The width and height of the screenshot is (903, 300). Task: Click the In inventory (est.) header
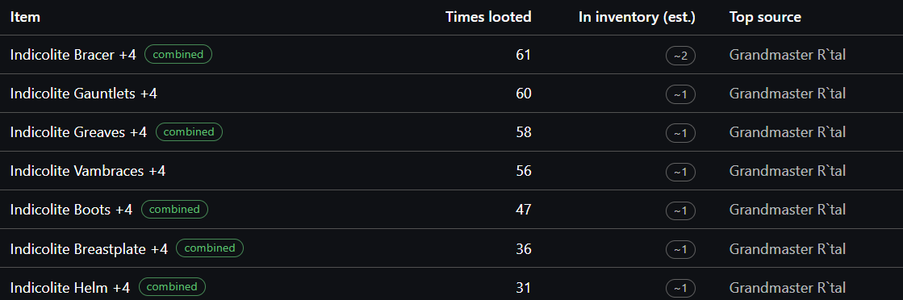(x=637, y=17)
